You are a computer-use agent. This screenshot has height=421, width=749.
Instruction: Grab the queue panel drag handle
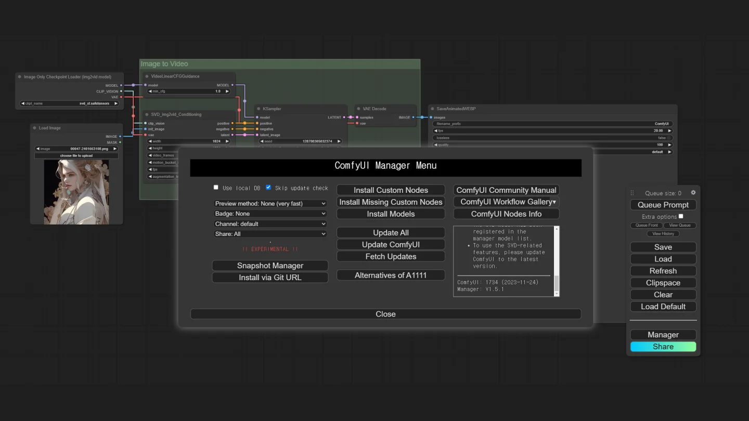[x=632, y=193]
